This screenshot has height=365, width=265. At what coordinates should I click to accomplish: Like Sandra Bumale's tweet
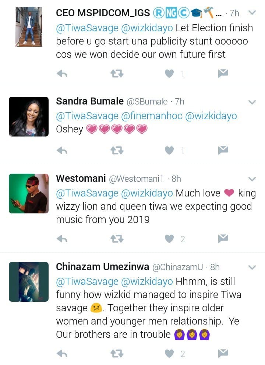coord(169,150)
